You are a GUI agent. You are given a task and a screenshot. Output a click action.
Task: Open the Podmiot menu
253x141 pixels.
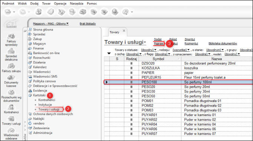tap(8, 3)
